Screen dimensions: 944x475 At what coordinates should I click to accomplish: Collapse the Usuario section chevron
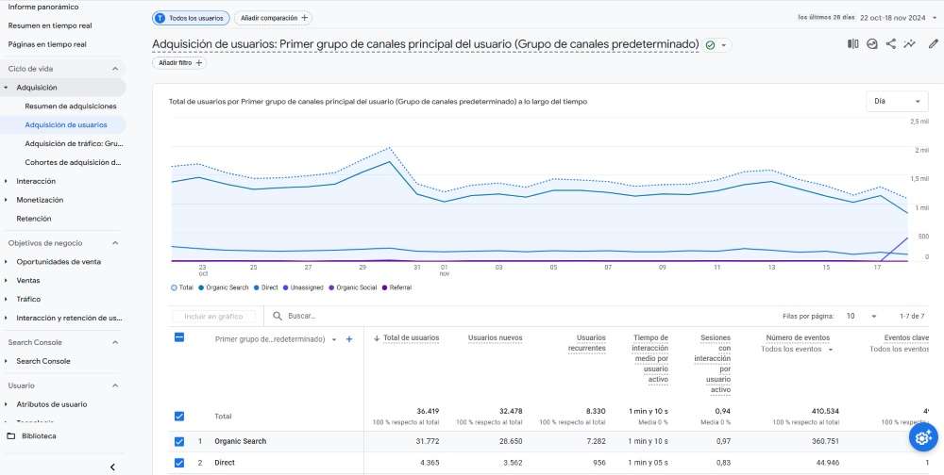[115, 385]
